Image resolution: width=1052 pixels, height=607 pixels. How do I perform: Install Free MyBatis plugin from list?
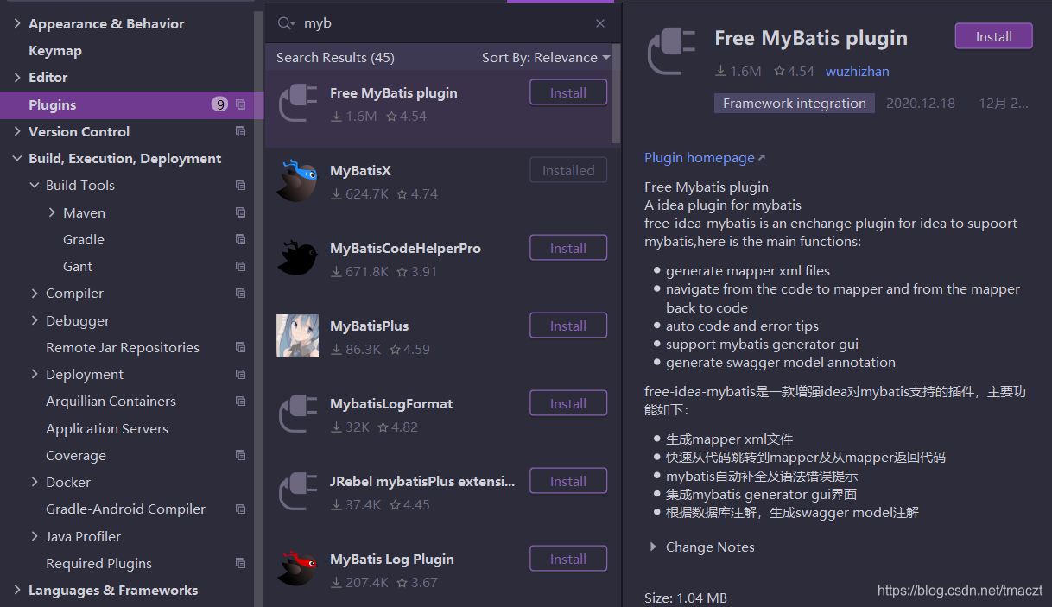click(x=568, y=92)
